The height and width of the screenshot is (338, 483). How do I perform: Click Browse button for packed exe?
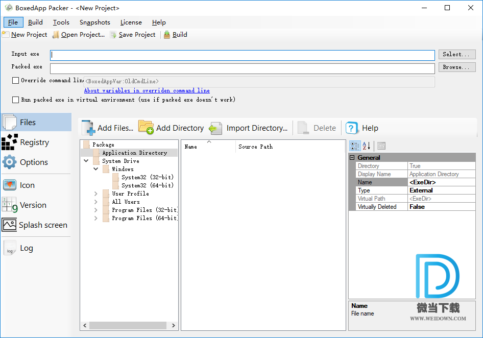click(457, 67)
